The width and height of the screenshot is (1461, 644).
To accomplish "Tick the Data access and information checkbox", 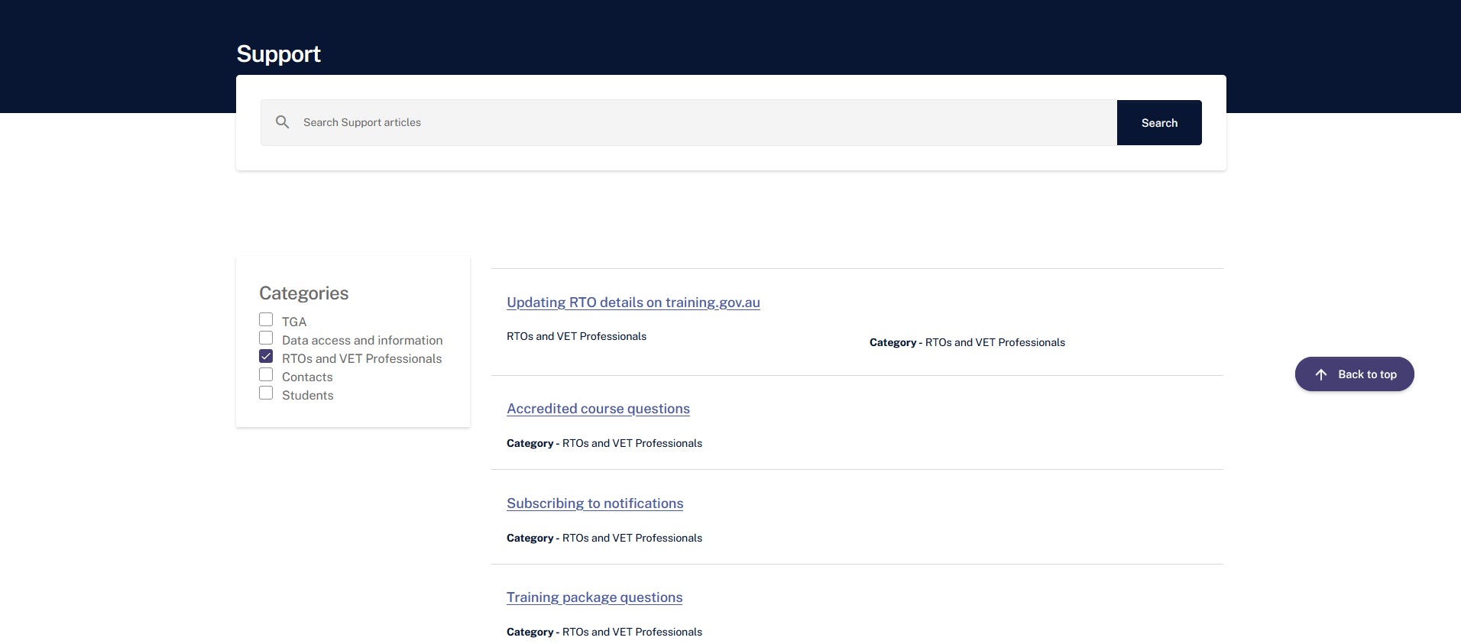I will (x=266, y=338).
